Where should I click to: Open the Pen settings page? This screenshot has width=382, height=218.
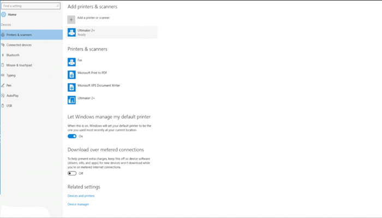(32, 85)
